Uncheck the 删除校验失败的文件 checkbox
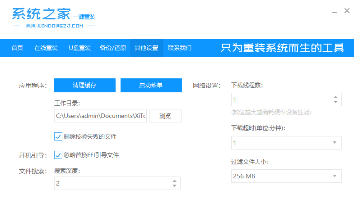The height and width of the screenshot is (222, 354). [x=58, y=136]
